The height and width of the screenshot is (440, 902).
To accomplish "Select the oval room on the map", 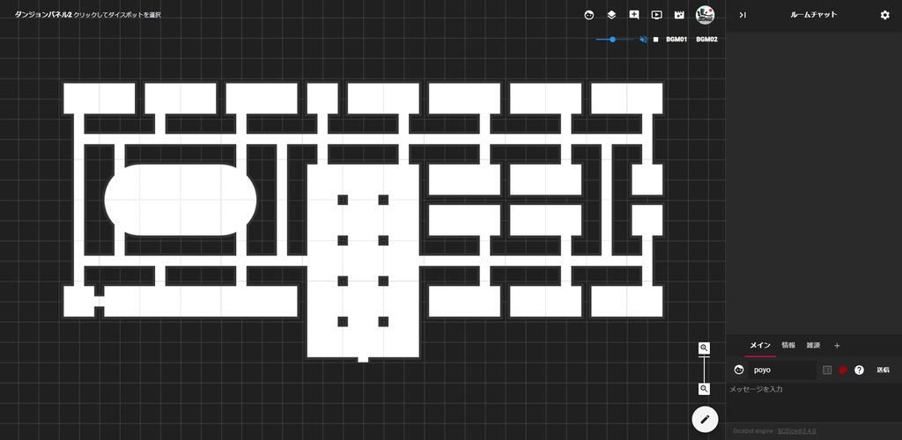I will pos(180,200).
